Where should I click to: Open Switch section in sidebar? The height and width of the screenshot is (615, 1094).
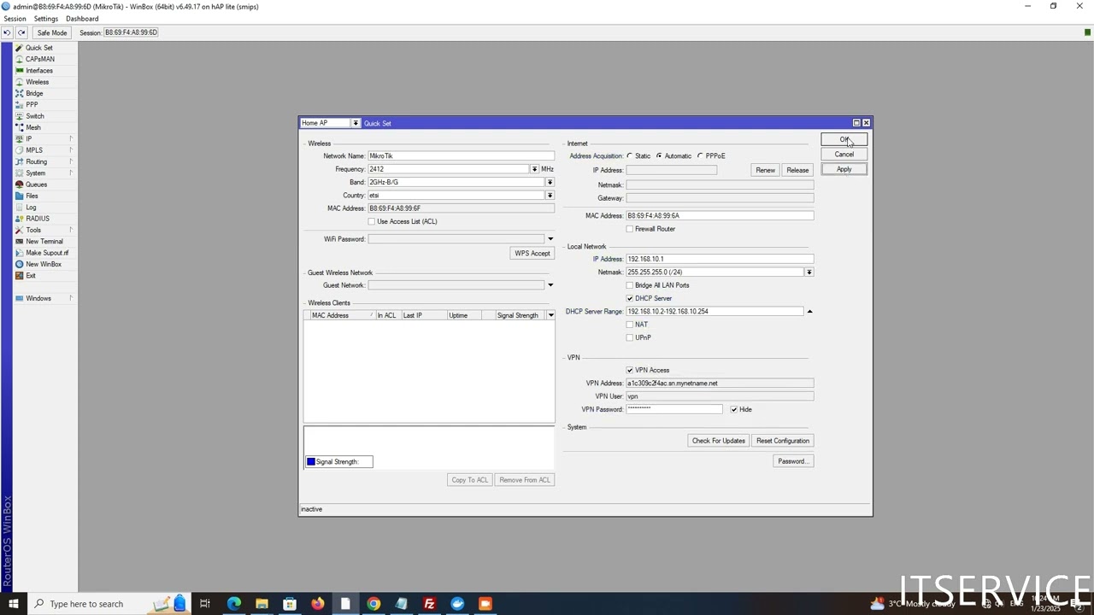pos(34,116)
